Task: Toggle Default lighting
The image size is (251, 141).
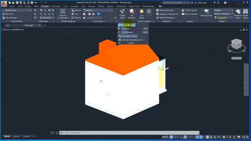Action: 127,25
